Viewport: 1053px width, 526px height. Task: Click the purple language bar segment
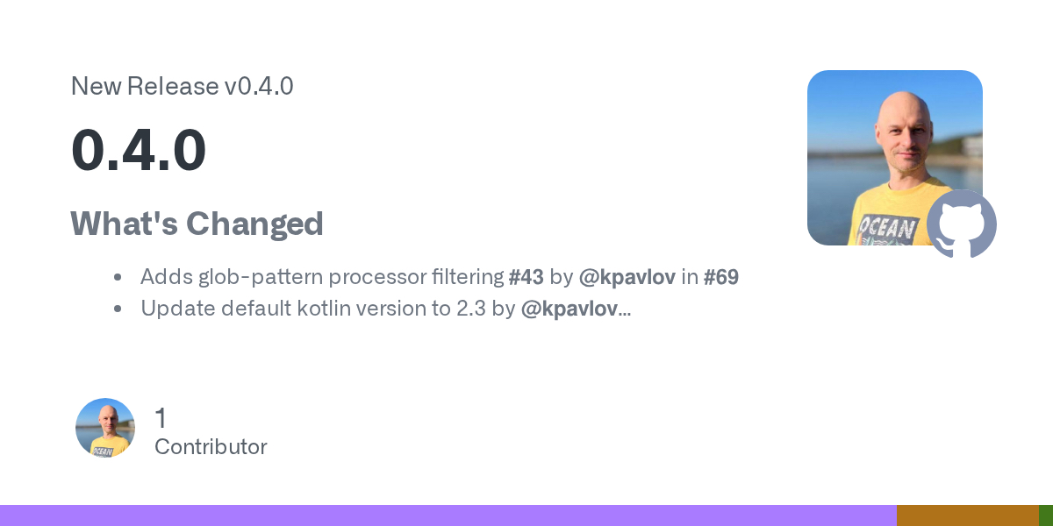pos(448,515)
